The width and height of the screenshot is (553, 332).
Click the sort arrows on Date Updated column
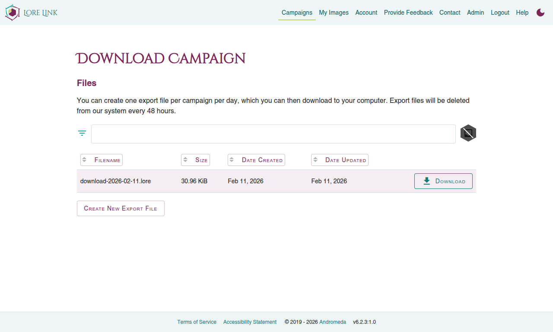(315, 160)
